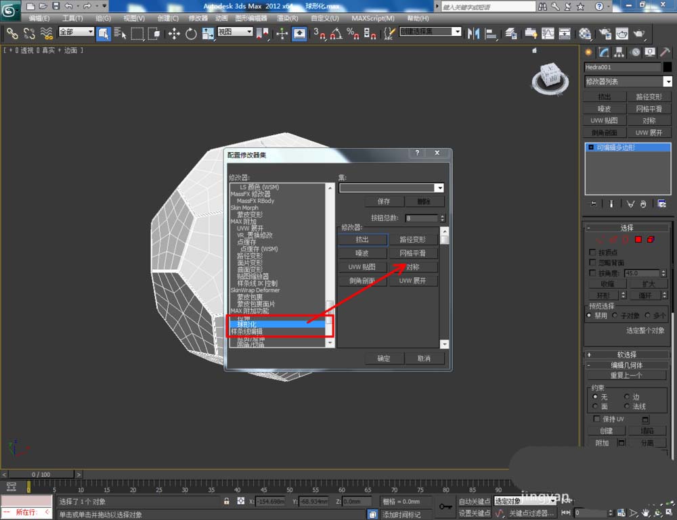
Task: Click Configure Modifier Sets icon under stack
Action: click(661, 204)
